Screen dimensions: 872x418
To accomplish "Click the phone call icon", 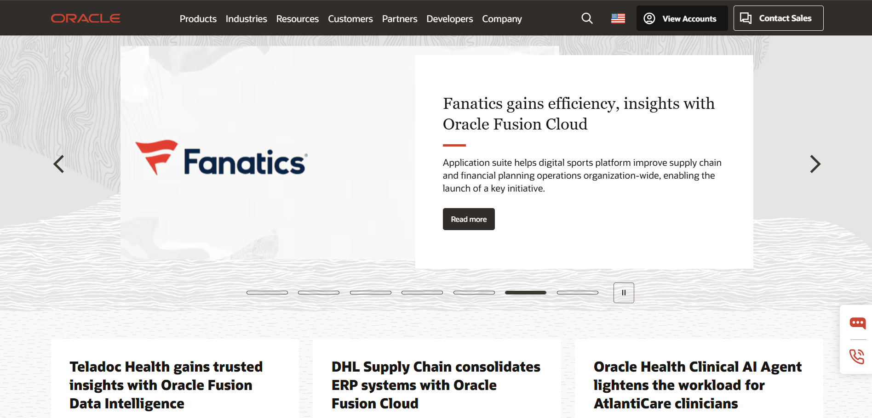I will click(x=857, y=356).
